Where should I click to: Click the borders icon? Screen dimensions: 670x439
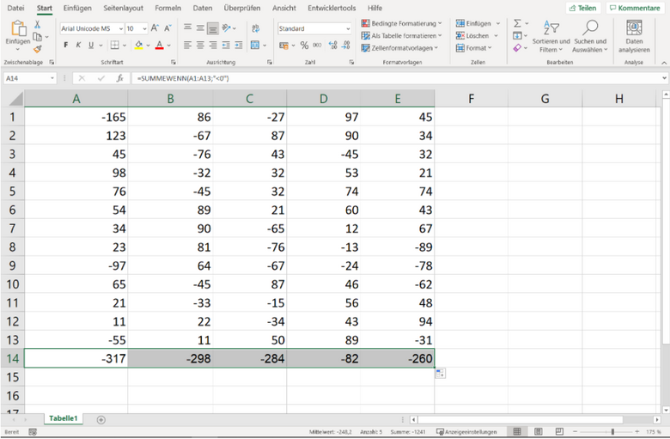coord(114,45)
